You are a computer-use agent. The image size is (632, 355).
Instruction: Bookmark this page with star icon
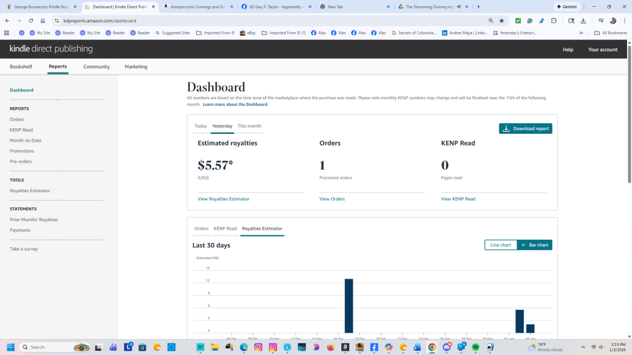click(x=502, y=20)
